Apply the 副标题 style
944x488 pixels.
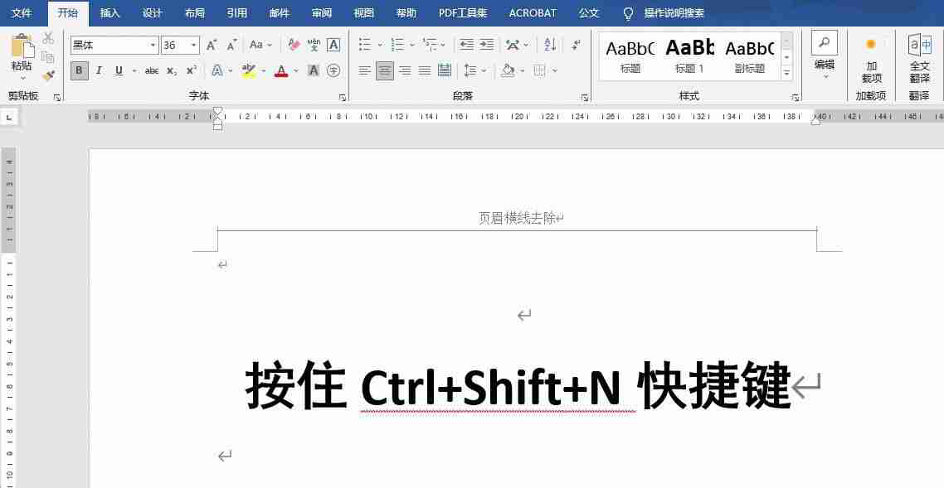[750, 56]
